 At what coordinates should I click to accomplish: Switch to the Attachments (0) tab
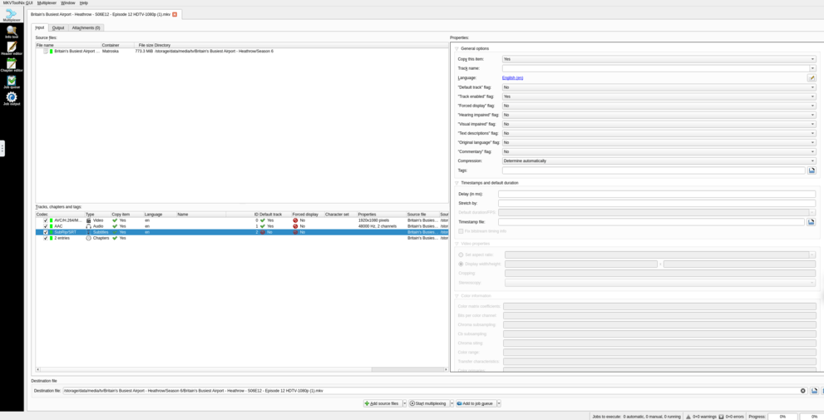click(x=86, y=27)
